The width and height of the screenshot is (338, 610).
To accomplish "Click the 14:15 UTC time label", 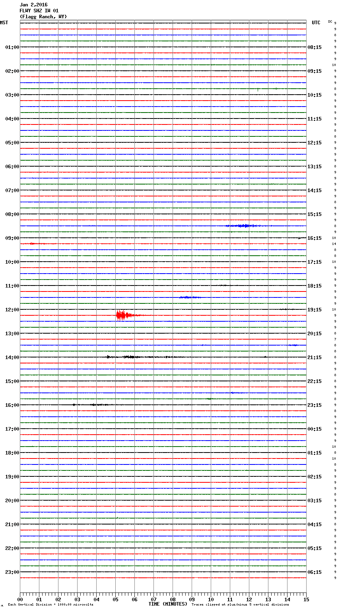I will coord(315,190).
